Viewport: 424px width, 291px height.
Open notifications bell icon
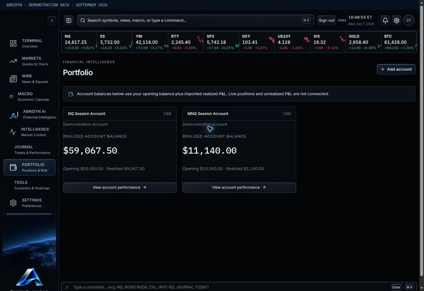click(385, 20)
